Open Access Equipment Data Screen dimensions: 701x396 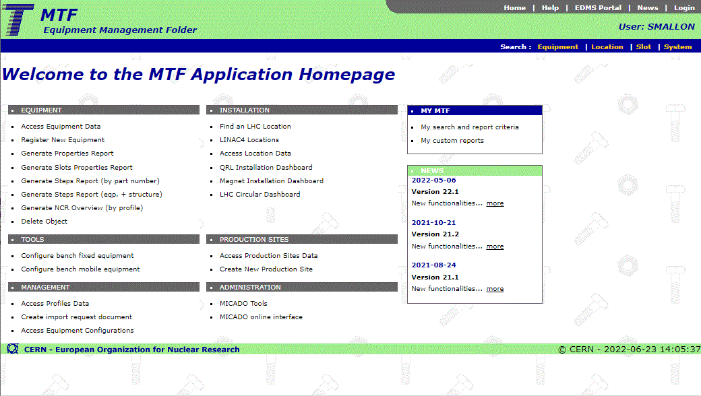pyautogui.click(x=61, y=127)
